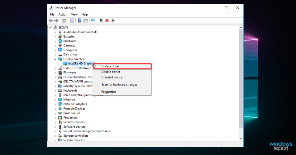Select the Storage controllers icon
The image size is (296, 155).
(x=60, y=136)
